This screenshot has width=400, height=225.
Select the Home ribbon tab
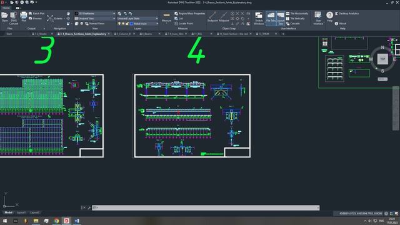[6, 8]
